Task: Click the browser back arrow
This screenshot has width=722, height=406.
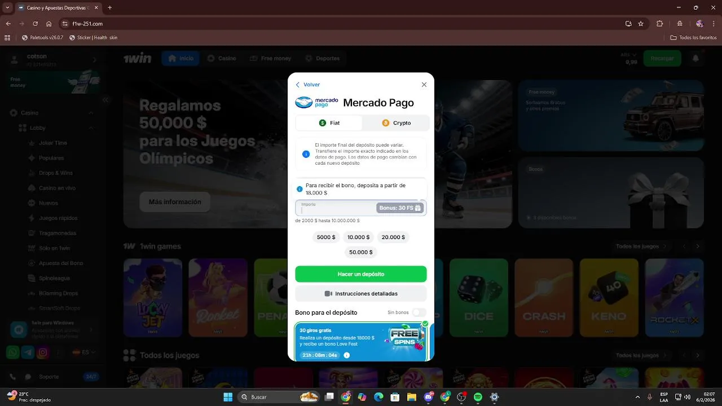Action: [x=8, y=24]
